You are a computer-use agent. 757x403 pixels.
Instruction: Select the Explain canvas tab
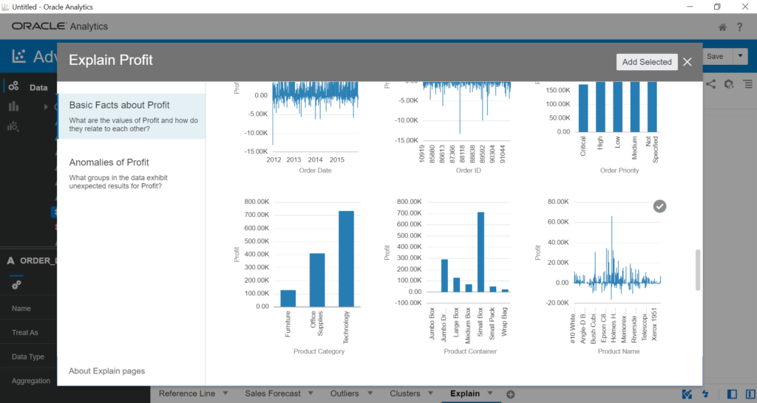tap(465, 394)
